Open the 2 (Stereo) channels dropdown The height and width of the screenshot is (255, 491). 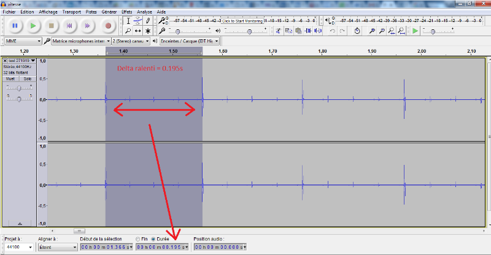pos(131,41)
